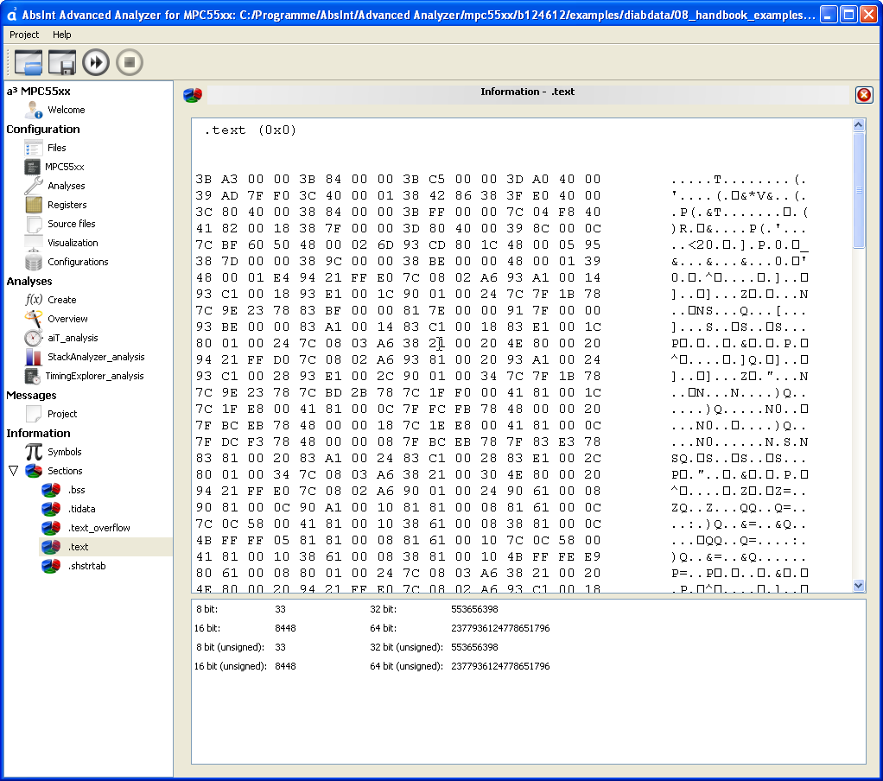The image size is (883, 781).
Task: Click the .tidata section icon
Action: pyautogui.click(x=51, y=509)
